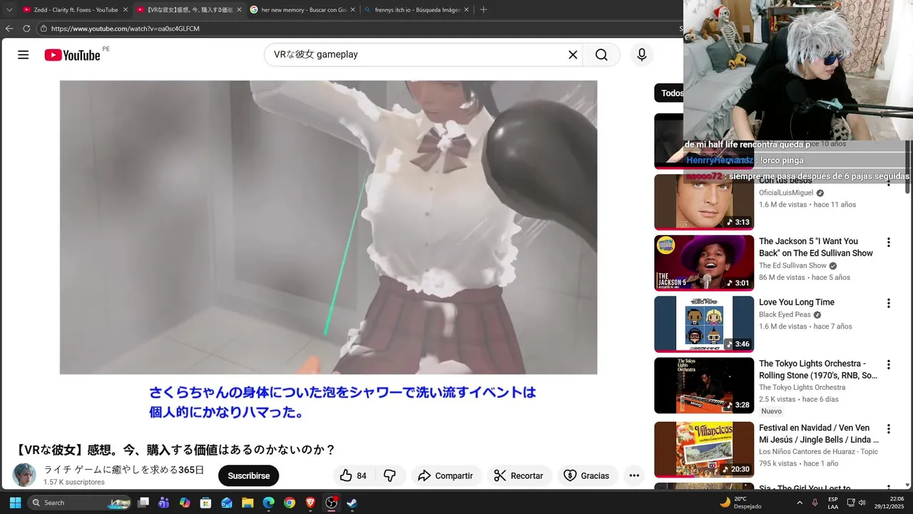Go to YouTube home via the logo

point(72,55)
